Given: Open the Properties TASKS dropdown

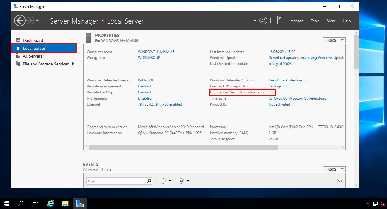Looking at the screenshot, I should [334, 40].
